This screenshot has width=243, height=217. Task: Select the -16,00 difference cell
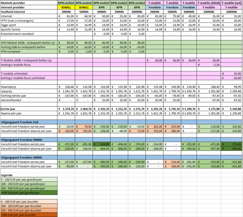click(x=66, y=127)
